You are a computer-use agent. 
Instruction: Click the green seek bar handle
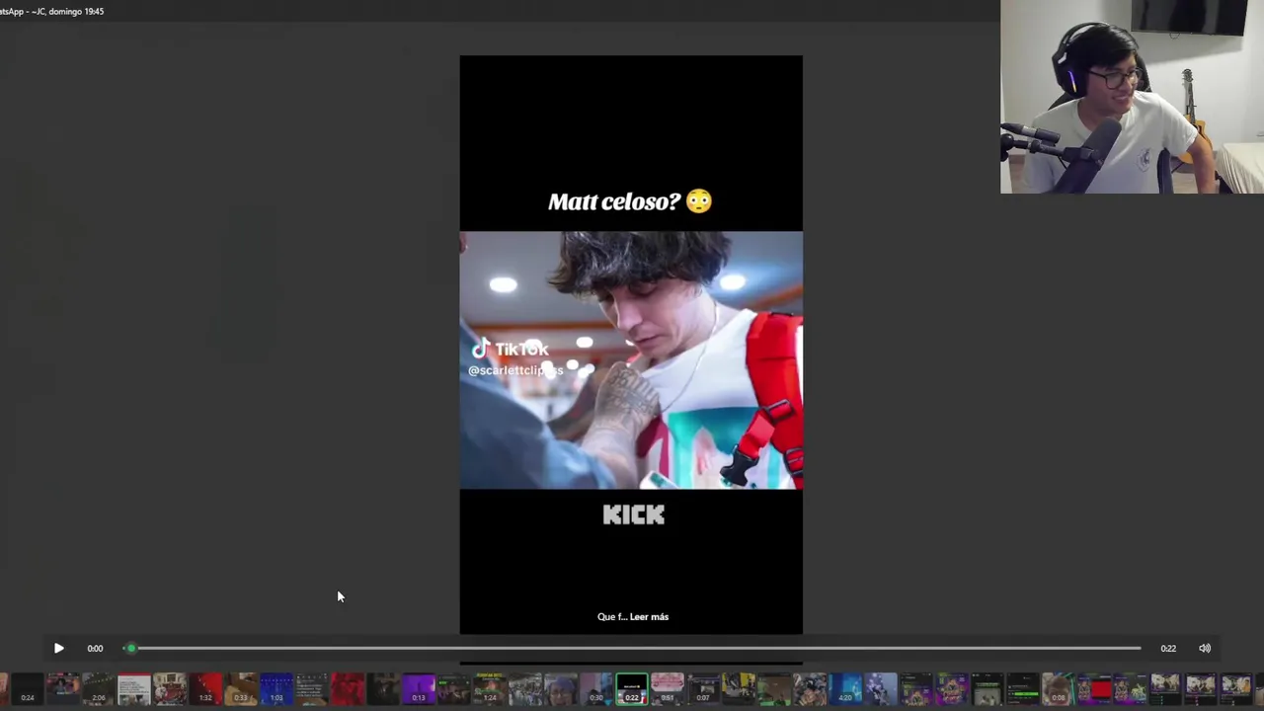coord(130,648)
